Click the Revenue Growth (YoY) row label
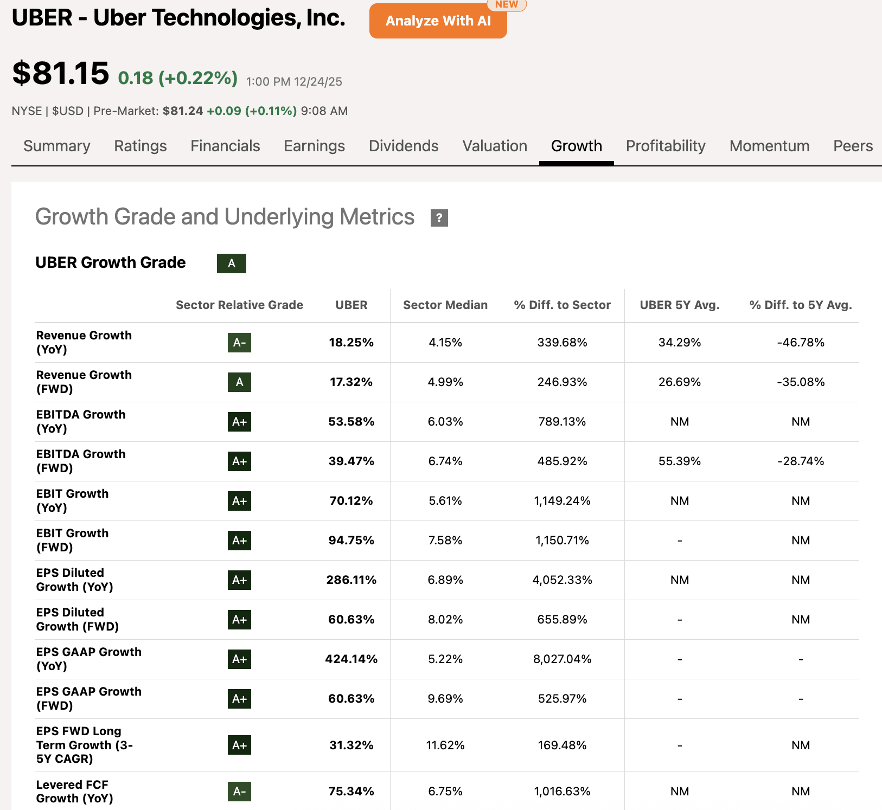882x810 pixels. pos(84,342)
